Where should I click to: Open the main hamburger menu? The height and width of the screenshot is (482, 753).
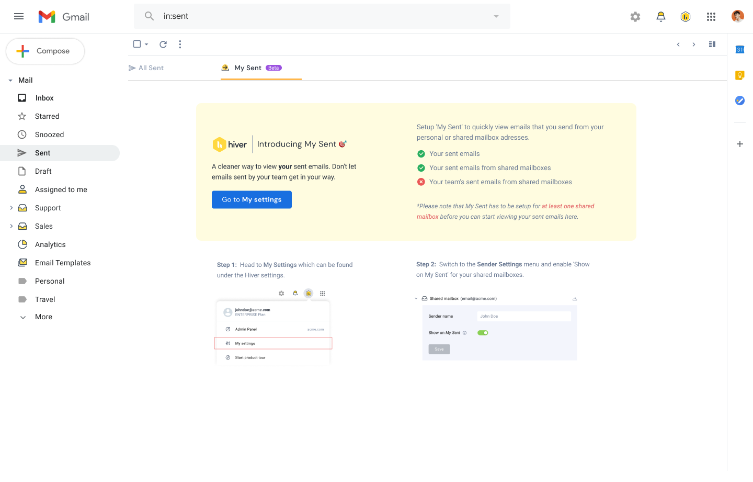click(19, 16)
